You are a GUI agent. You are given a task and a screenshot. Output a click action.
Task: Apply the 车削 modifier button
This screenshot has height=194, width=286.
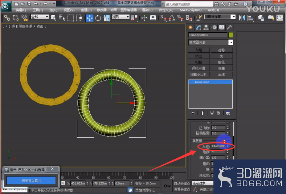click(x=199, y=50)
